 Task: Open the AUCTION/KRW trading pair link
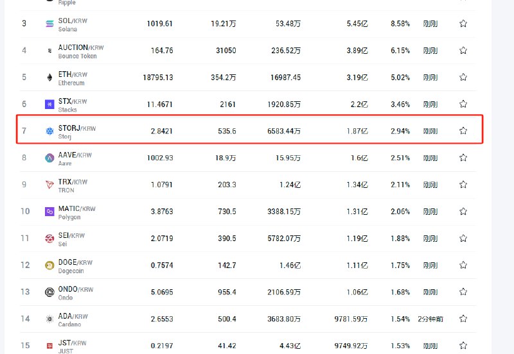tap(80, 47)
